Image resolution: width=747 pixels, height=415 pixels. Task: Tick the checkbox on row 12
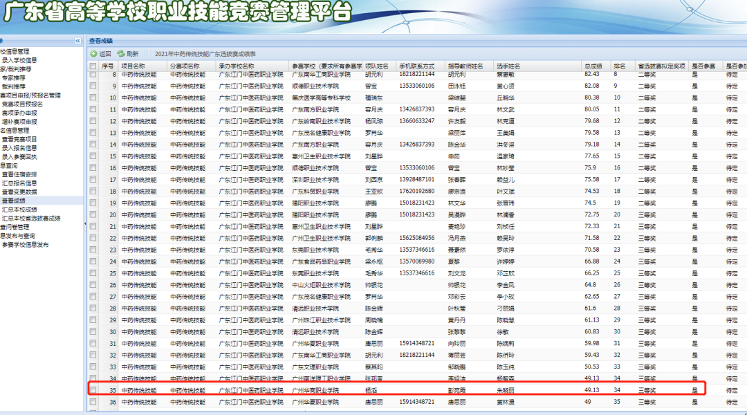(x=93, y=120)
